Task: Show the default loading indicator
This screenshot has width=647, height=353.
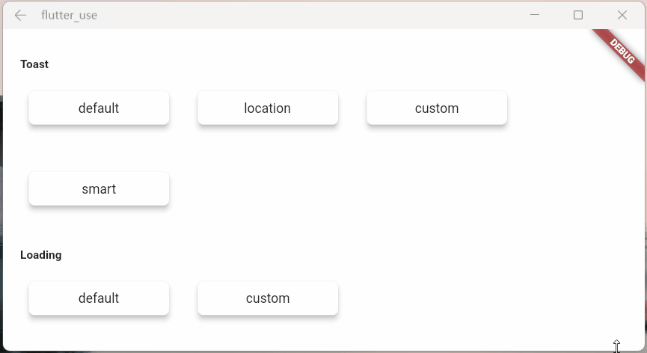Action: click(x=99, y=298)
